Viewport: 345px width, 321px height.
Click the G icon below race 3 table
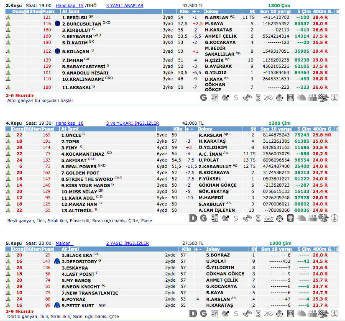point(204,98)
